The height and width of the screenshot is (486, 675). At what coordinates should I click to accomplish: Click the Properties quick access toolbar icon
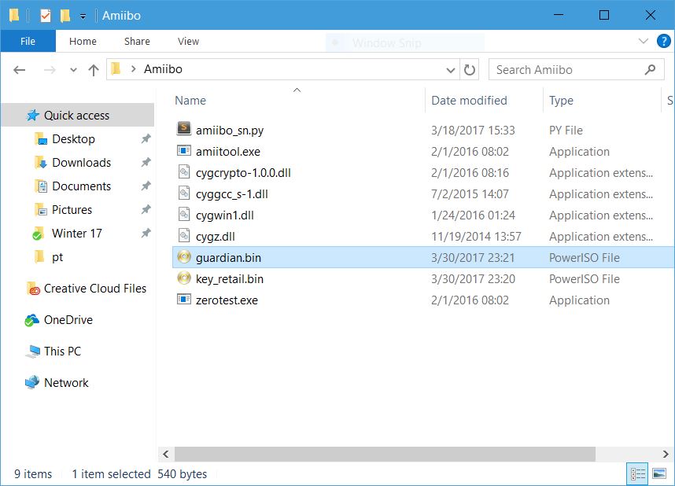coord(45,16)
